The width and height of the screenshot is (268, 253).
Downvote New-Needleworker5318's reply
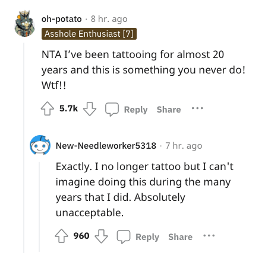(x=101, y=236)
